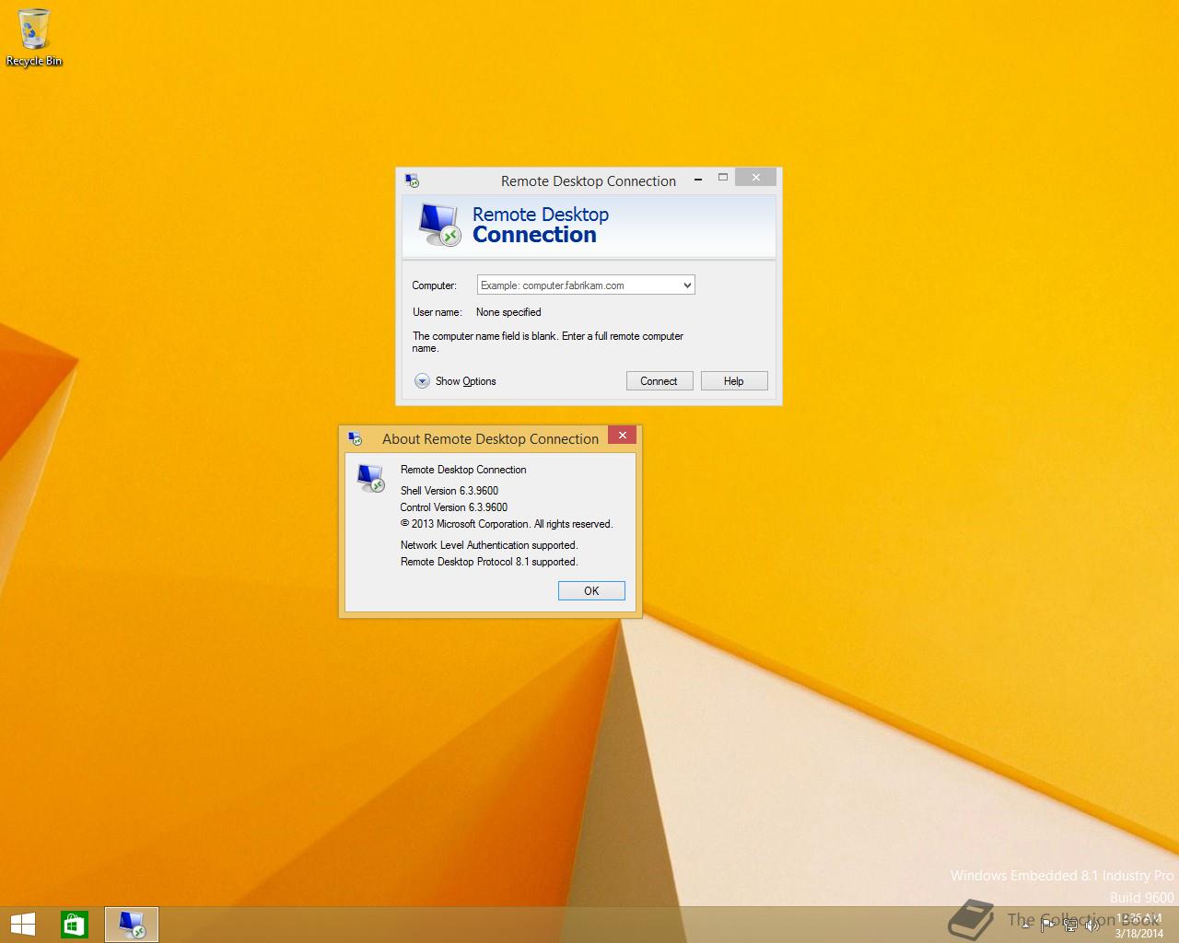Click the About dialog title bar icon

(355, 438)
